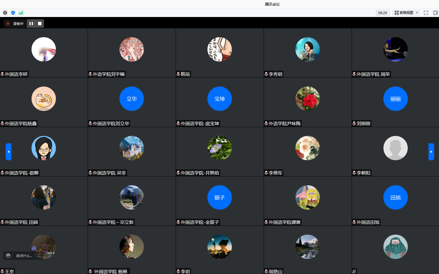The width and height of the screenshot is (439, 274).
Task: Click the muted mic icon beside 韩培
Action: click(178, 74)
